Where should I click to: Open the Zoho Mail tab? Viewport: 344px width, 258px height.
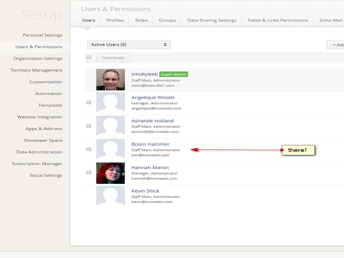coord(331,20)
